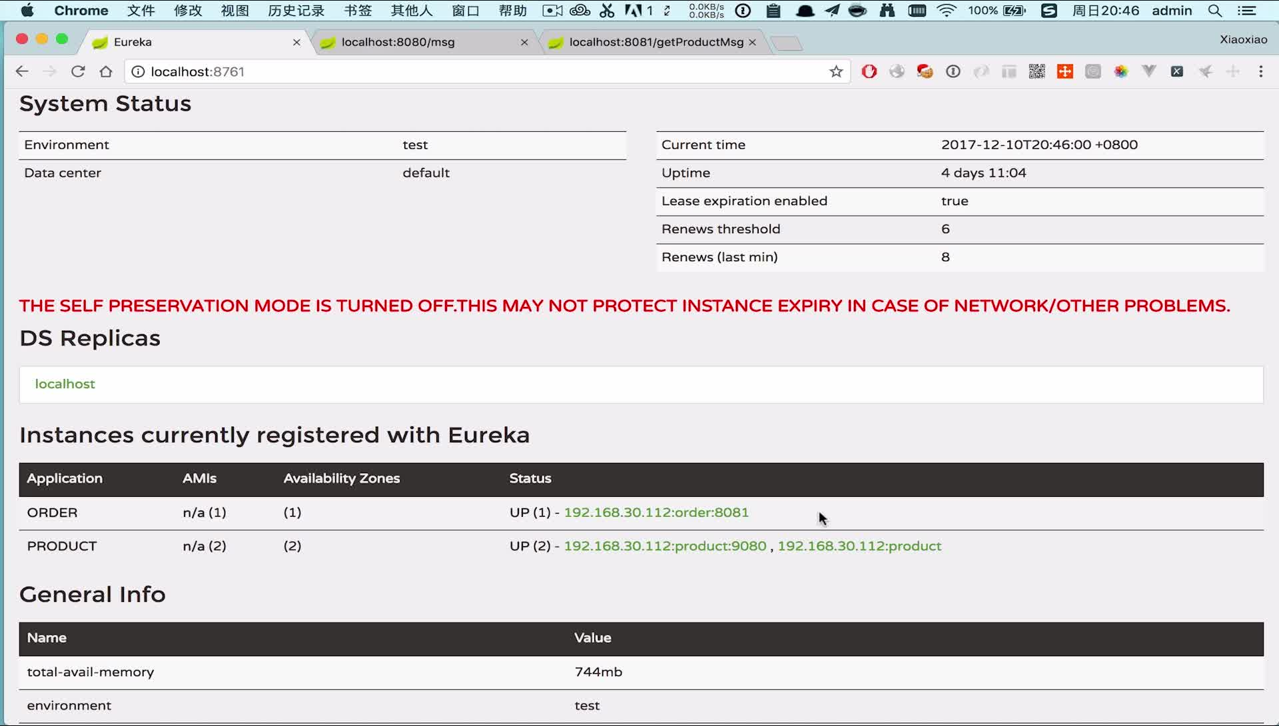Screen dimensions: 1279x726
Task: Open the orange full-screen arrows extension
Action: (1065, 71)
